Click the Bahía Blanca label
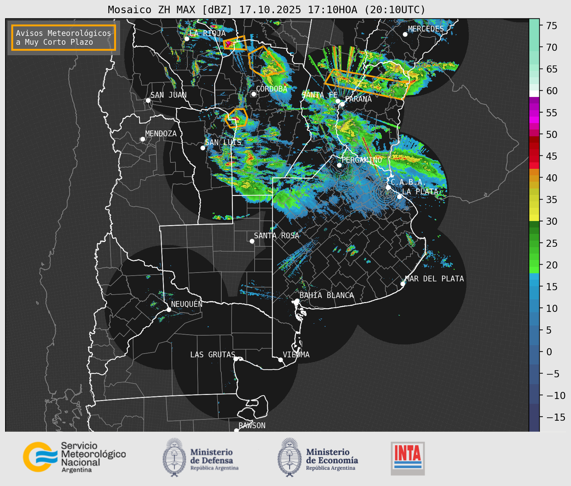Screen dimensions: 571x486 coord(327,295)
